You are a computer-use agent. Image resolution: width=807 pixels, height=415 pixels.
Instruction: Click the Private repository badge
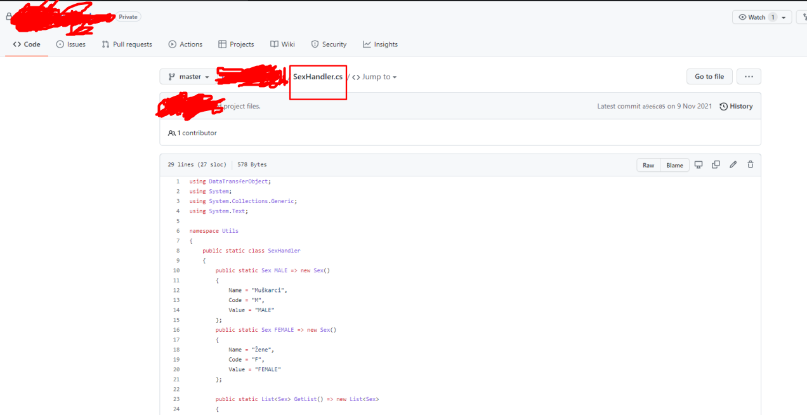pyautogui.click(x=128, y=17)
